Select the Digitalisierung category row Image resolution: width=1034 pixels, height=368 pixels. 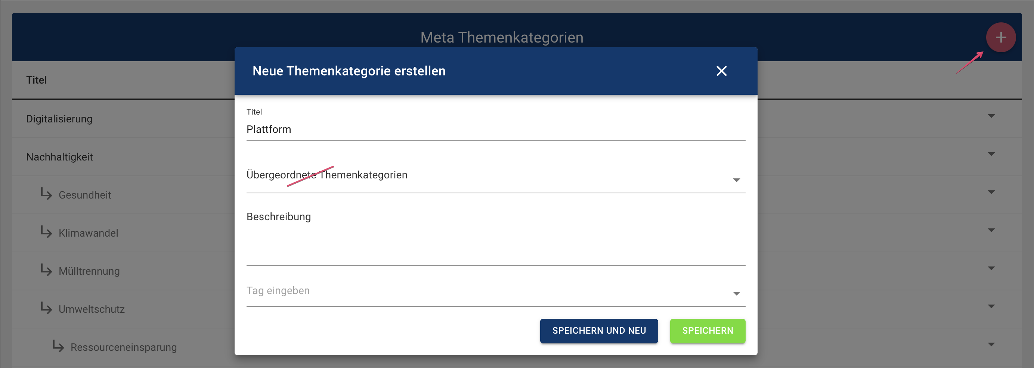click(x=59, y=119)
